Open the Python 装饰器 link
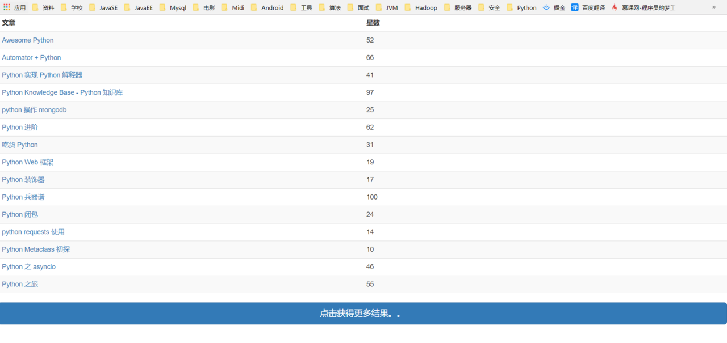Image resolution: width=727 pixels, height=343 pixels. (x=23, y=180)
